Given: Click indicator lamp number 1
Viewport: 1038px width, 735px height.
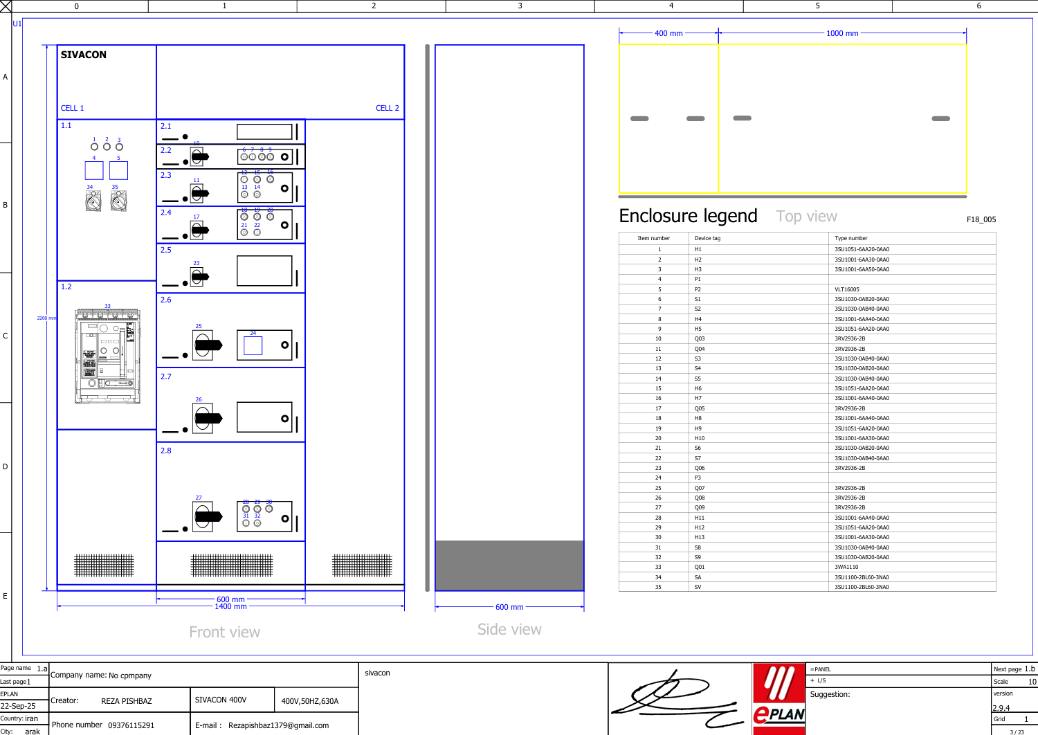Looking at the screenshot, I should point(95,147).
